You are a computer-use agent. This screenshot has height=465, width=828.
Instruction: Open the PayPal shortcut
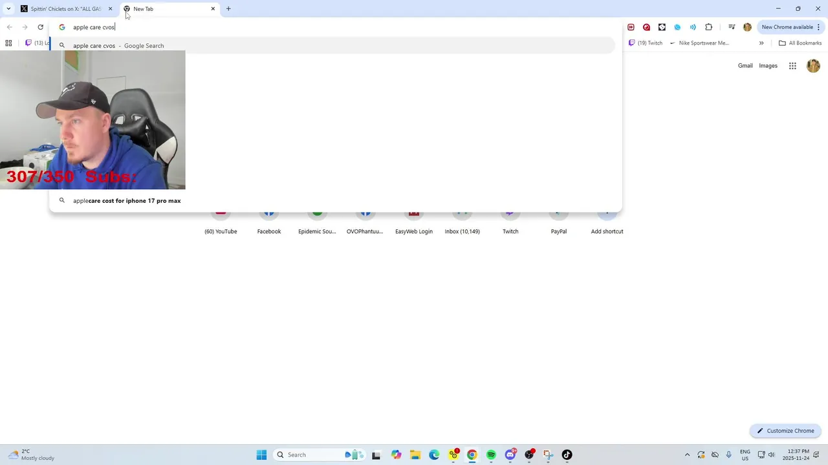559,223
